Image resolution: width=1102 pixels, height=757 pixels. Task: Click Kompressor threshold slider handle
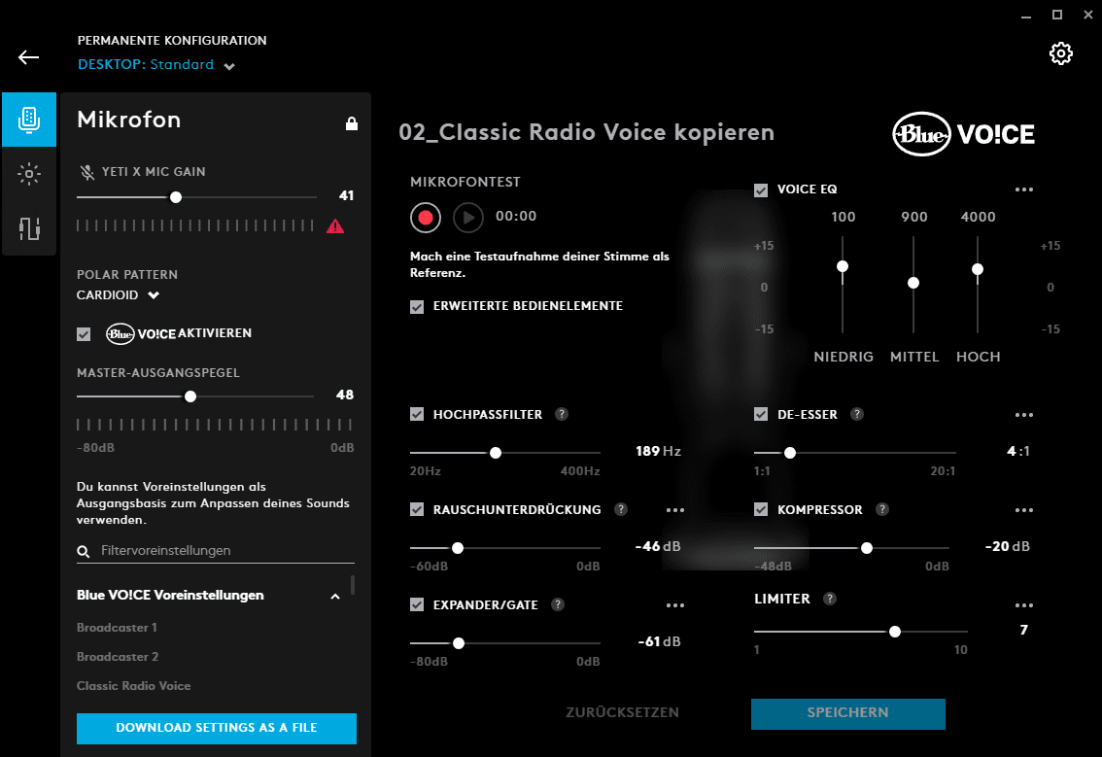(x=867, y=547)
